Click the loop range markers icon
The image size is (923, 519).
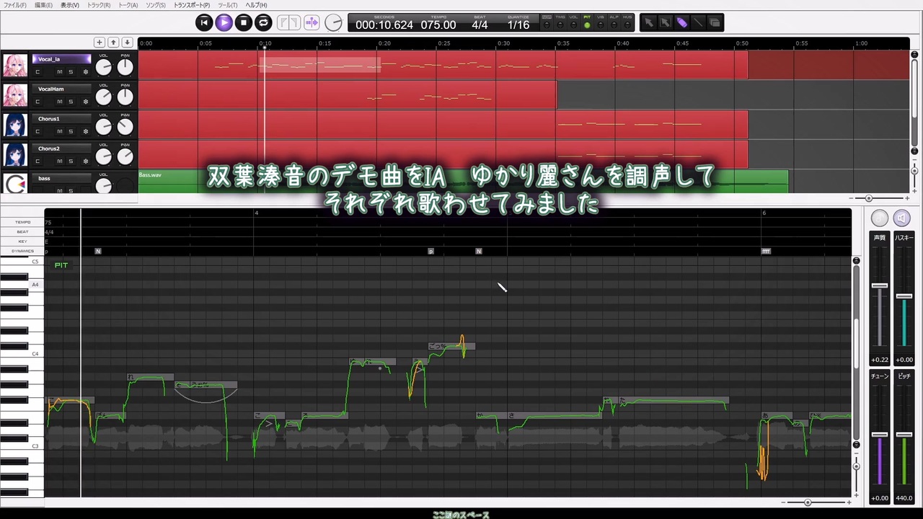coord(289,22)
